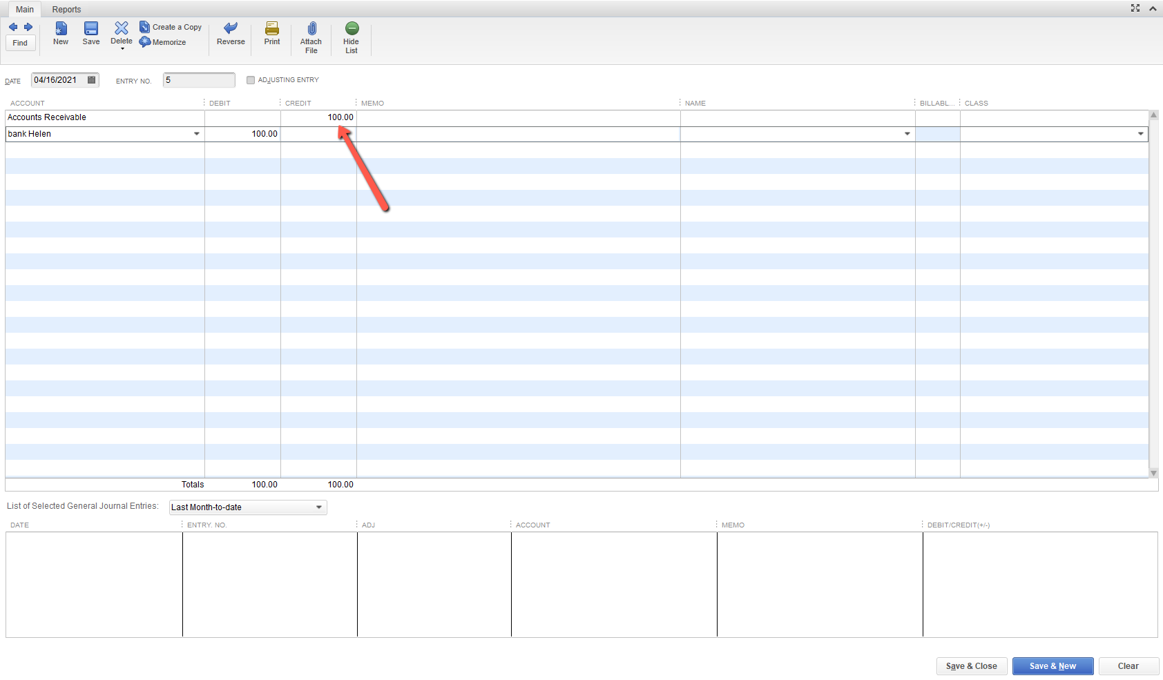Screen dimensions: 1163x680
Task: Click the Reverse entry icon
Action: [231, 28]
